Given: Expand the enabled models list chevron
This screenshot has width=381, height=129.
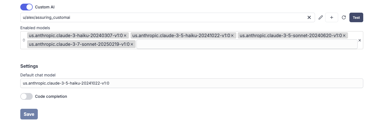Looking at the screenshot, I should pos(24,40).
